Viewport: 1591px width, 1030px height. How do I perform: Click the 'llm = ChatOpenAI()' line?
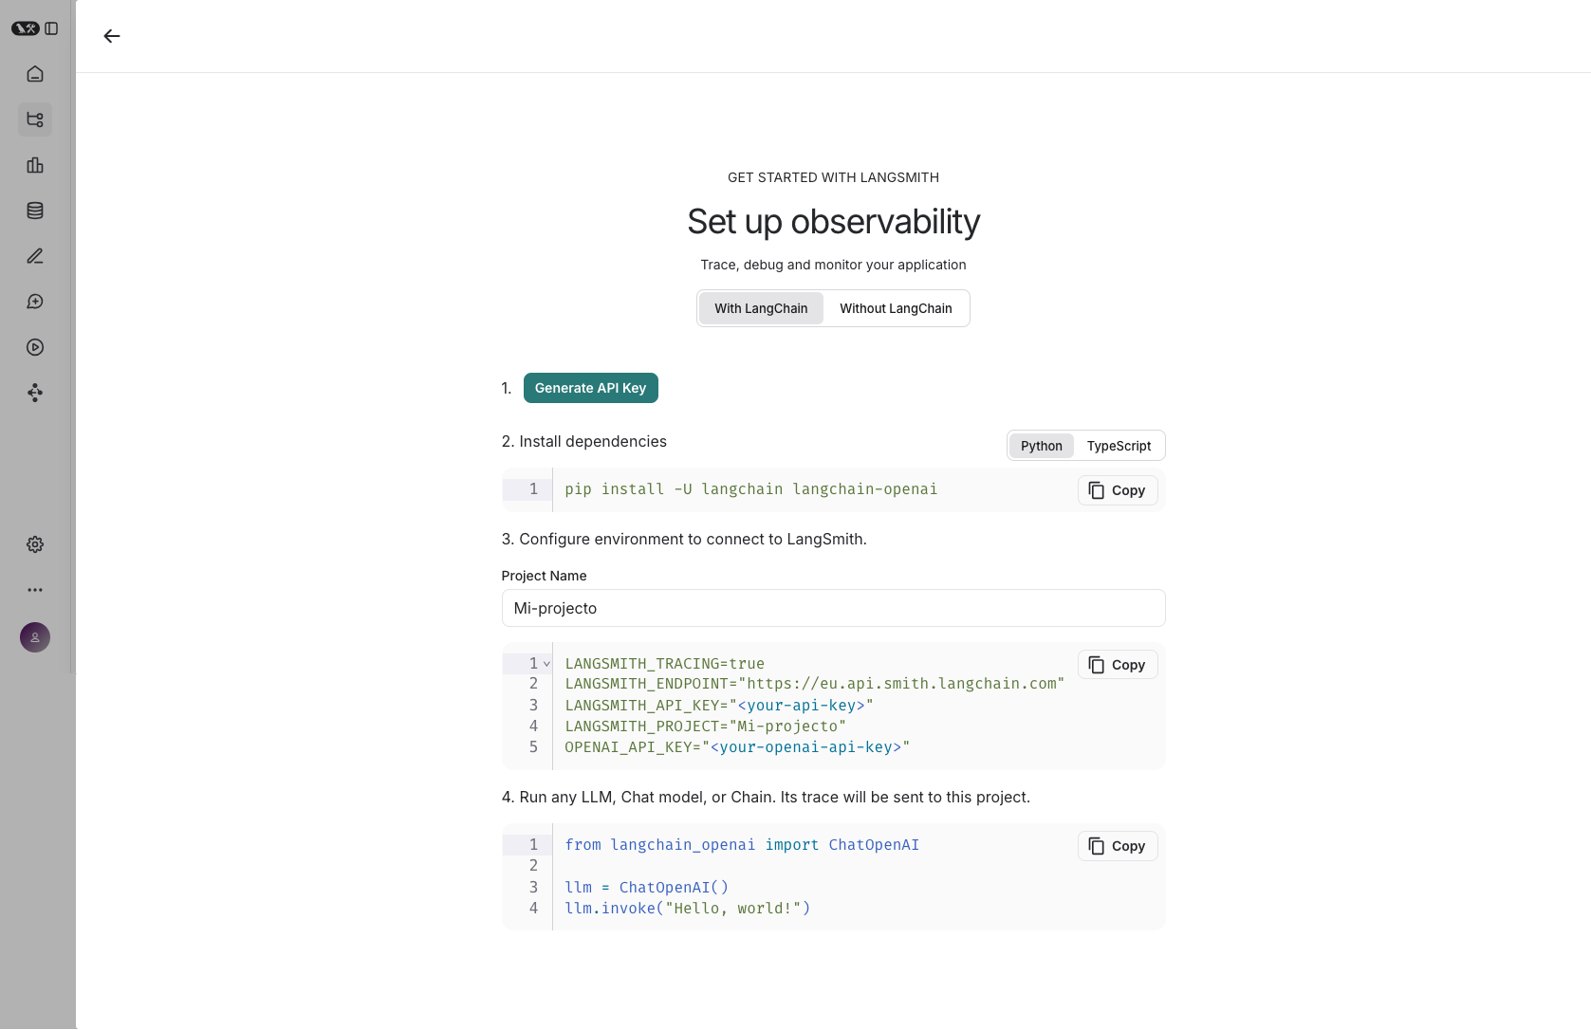coord(646,888)
